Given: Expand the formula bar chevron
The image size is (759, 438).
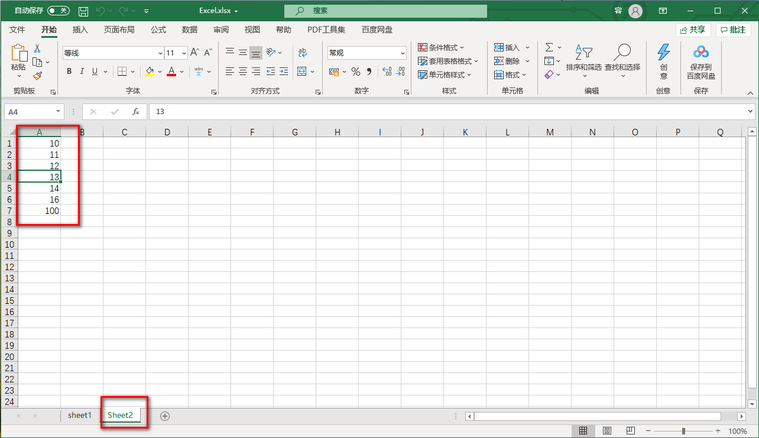Looking at the screenshot, I should [x=750, y=111].
